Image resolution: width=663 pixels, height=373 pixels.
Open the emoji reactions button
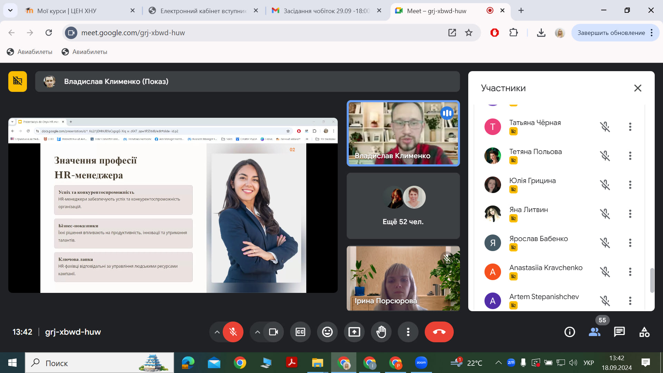(327, 332)
